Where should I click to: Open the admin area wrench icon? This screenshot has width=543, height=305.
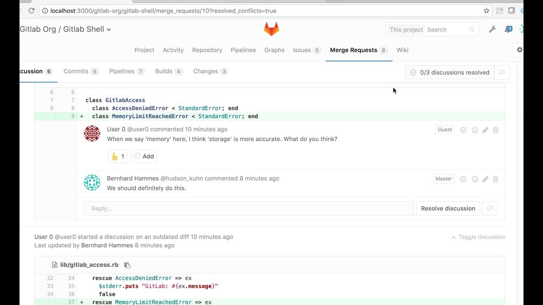(x=492, y=29)
